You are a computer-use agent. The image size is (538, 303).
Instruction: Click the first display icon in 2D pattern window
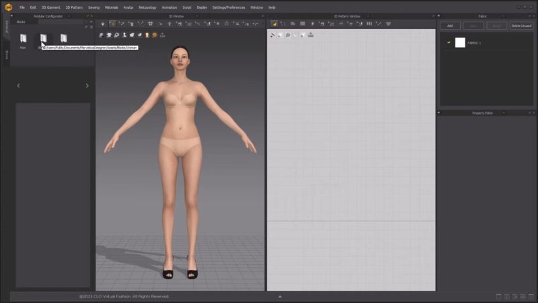272,35
